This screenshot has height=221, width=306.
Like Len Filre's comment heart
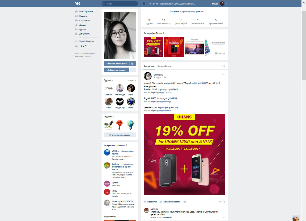[x=224, y=218]
